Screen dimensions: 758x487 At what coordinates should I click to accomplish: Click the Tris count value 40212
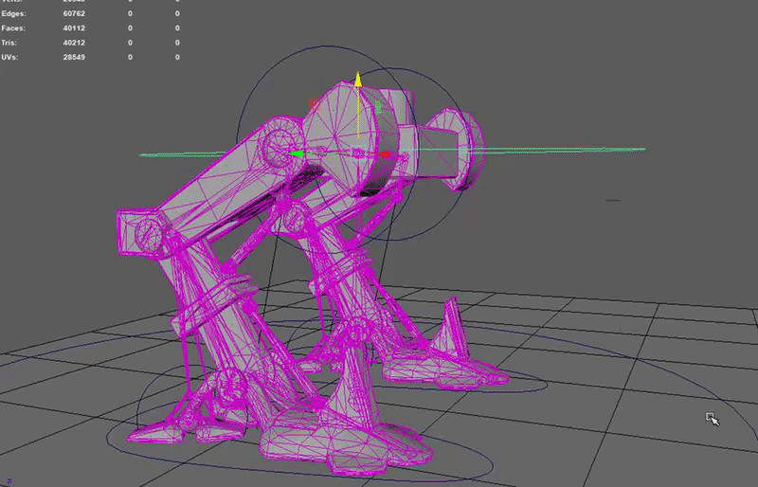point(74,43)
